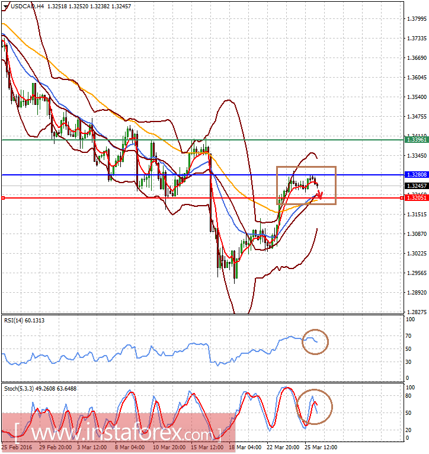This screenshot has width=429, height=454.
Task: Click the square handle at the red line's left end
Action: click(x=3, y=198)
